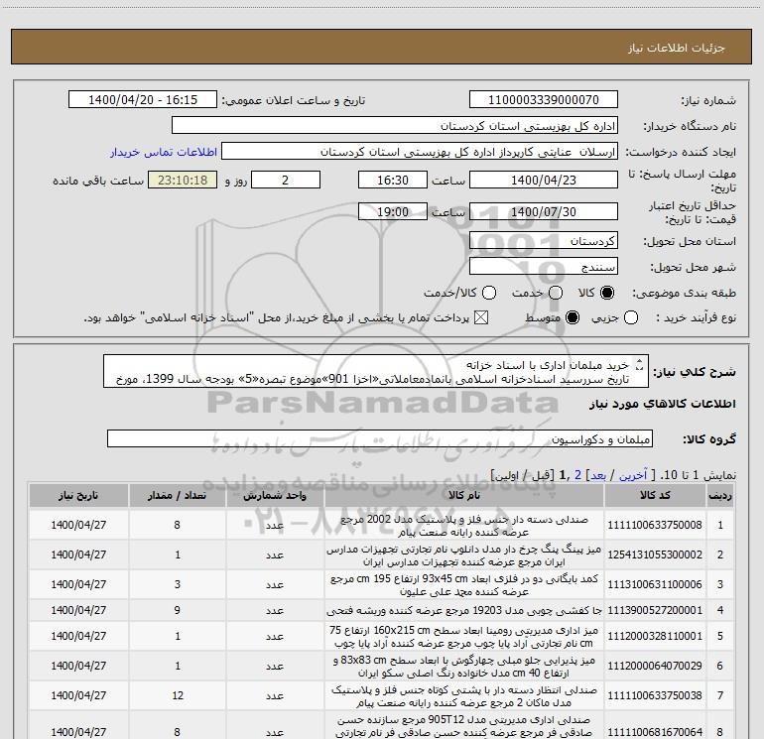
Task: Click the item name میز پینگ پنگ چرخ دار
Action: pos(464,555)
